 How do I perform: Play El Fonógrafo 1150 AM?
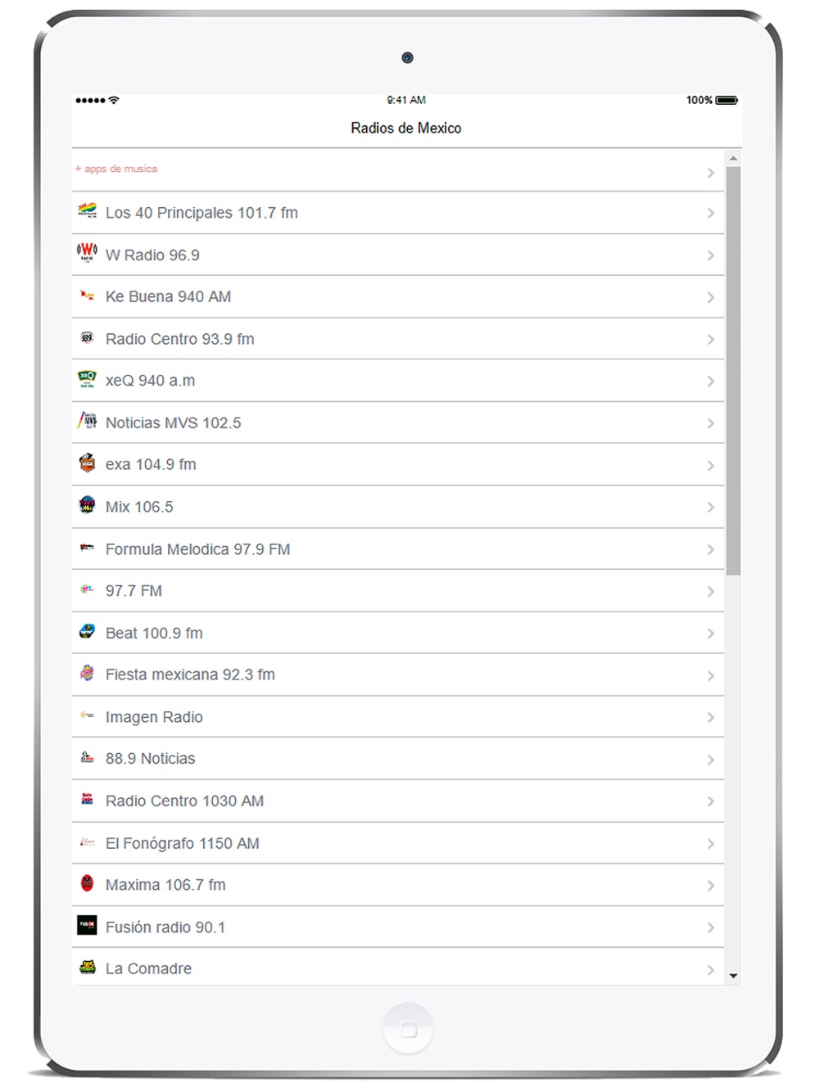coord(398,843)
